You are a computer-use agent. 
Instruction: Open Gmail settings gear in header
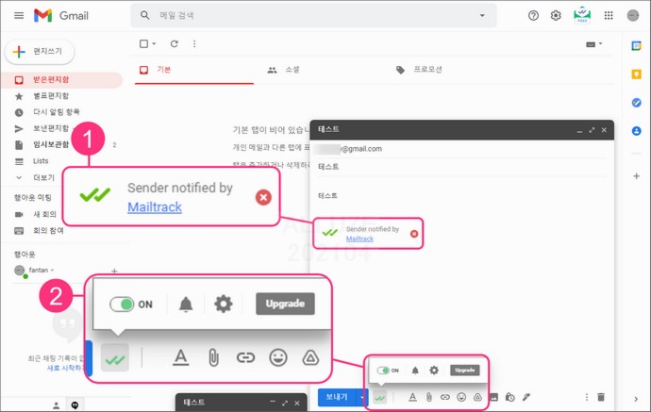(556, 16)
